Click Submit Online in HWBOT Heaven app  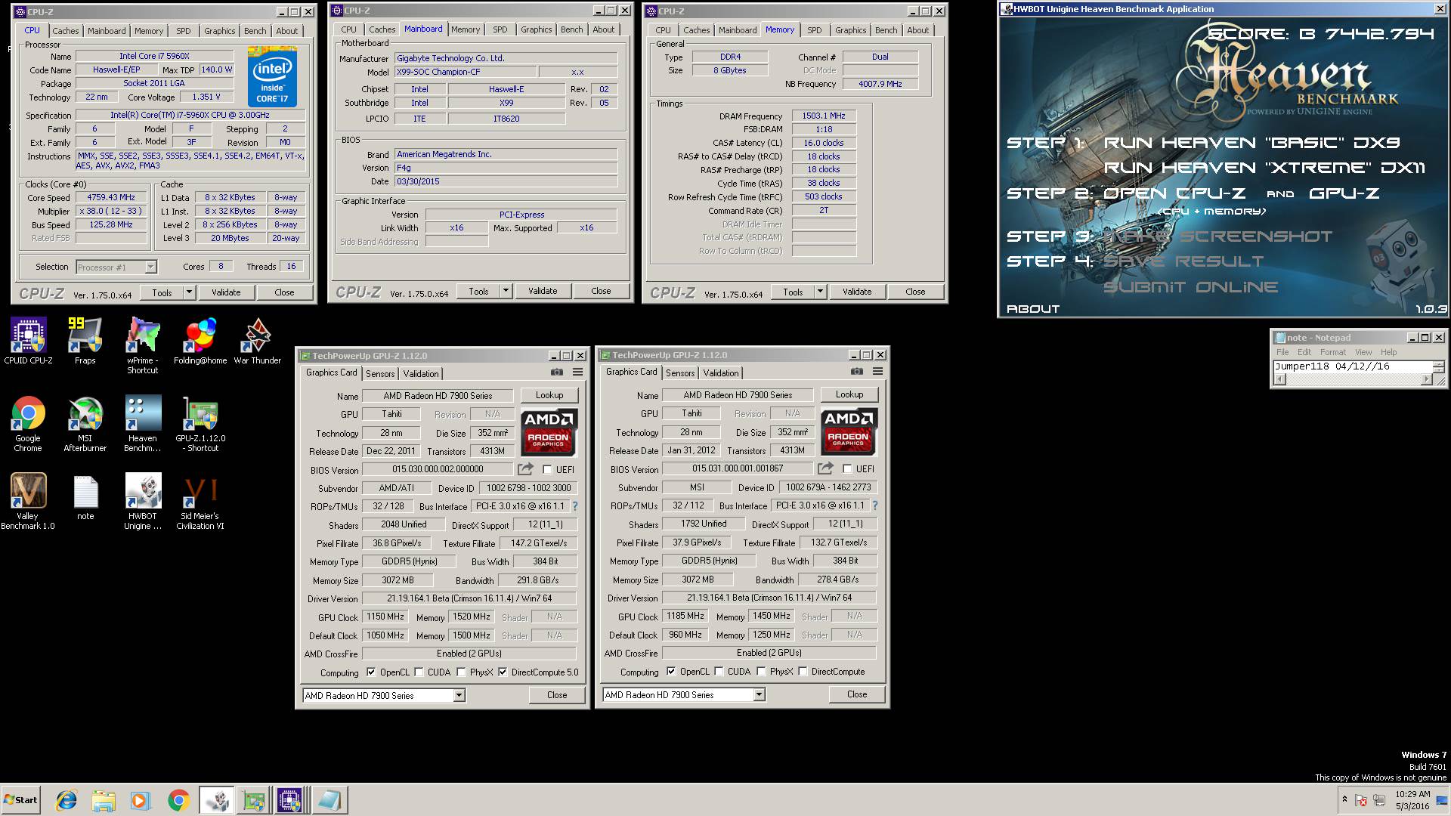tap(1190, 287)
